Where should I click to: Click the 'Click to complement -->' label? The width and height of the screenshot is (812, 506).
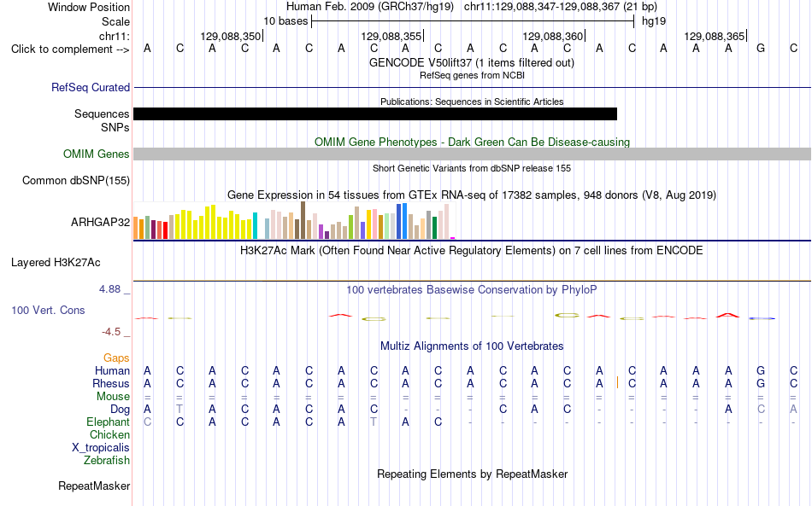coord(70,49)
